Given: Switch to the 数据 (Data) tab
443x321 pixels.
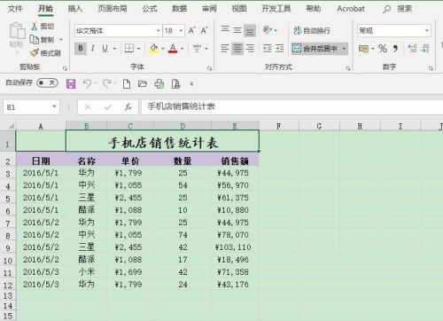Looking at the screenshot, I should click(180, 9).
